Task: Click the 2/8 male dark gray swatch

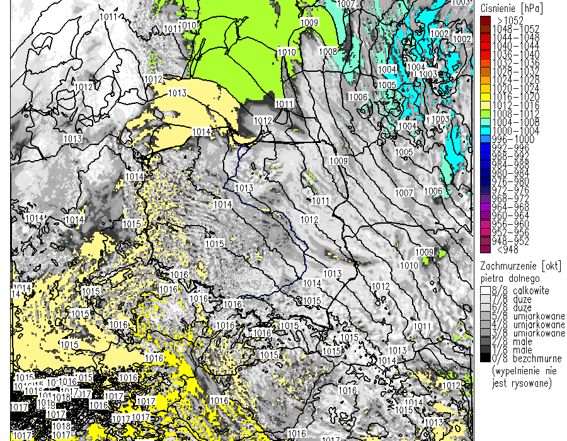Action: point(485,341)
